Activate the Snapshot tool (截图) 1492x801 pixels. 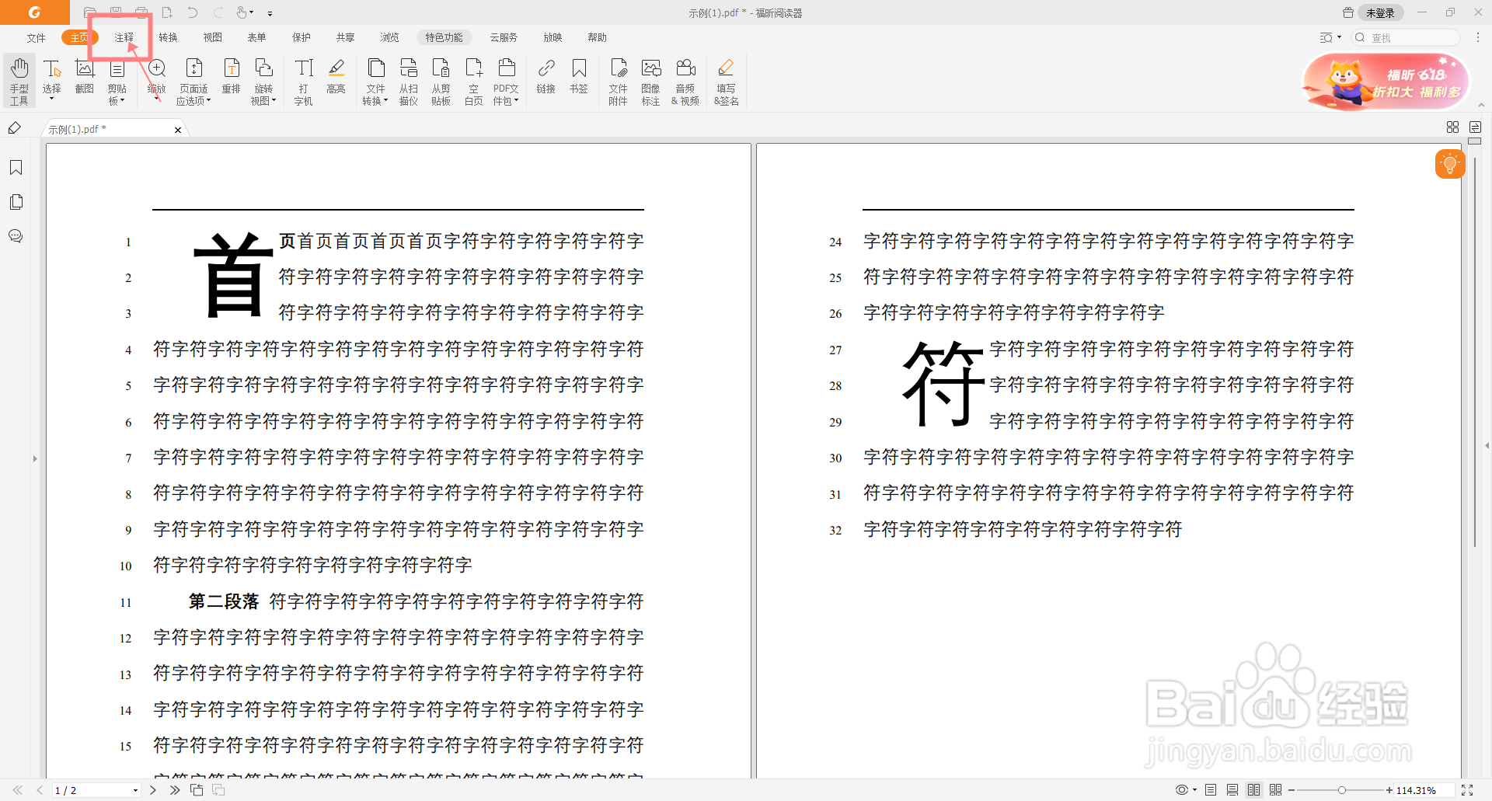click(85, 76)
